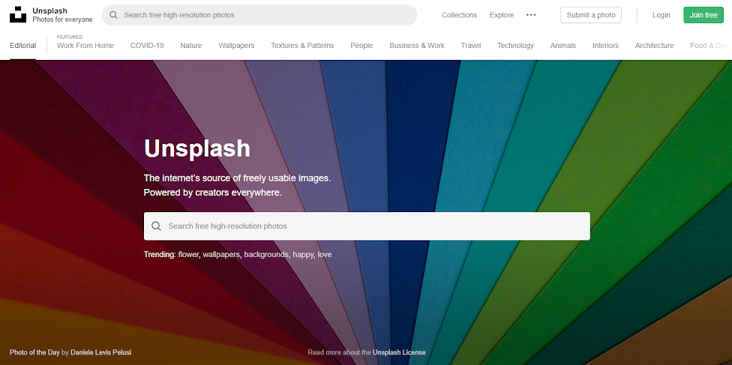Image resolution: width=732 pixels, height=365 pixels.
Task: Click the Unsplash Photos for everyone title
Action: (62, 15)
